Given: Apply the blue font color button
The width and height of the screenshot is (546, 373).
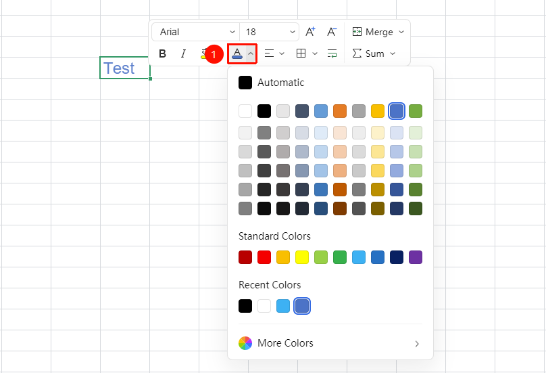Looking at the screenshot, I should point(237,53).
